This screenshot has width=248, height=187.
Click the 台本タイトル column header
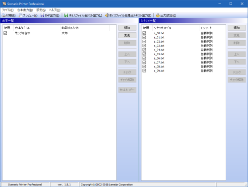click(37, 28)
